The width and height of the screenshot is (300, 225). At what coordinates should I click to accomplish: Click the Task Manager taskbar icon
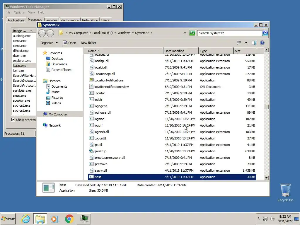(84, 219)
